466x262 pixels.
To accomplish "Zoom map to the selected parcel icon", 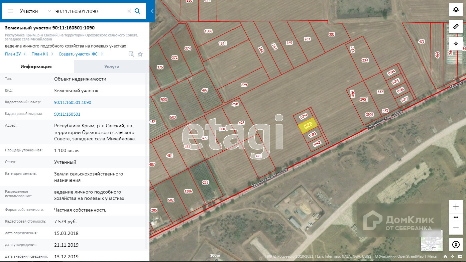I will (131, 54).
